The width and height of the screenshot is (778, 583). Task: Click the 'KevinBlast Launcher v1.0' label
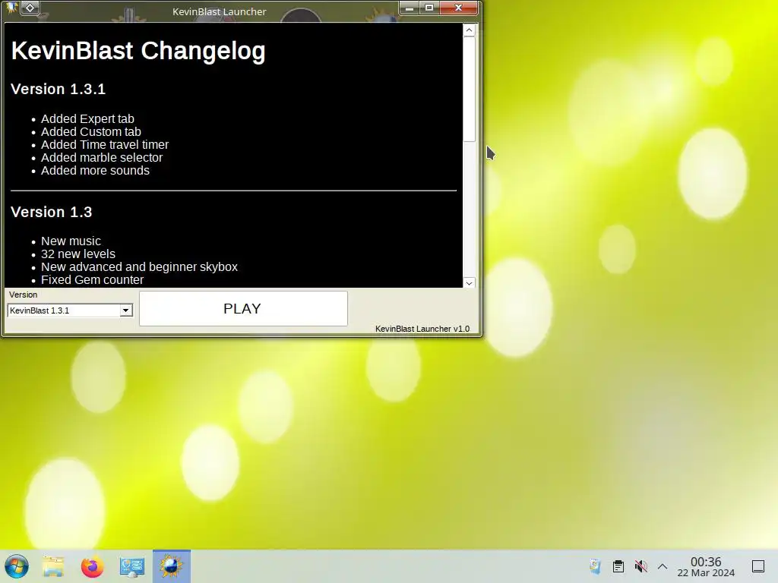[x=422, y=329]
